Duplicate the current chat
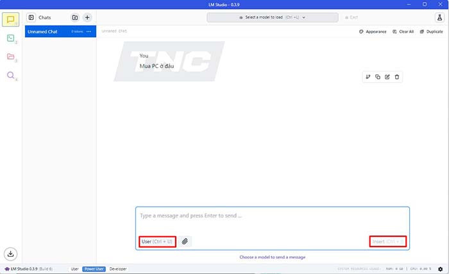 click(432, 31)
